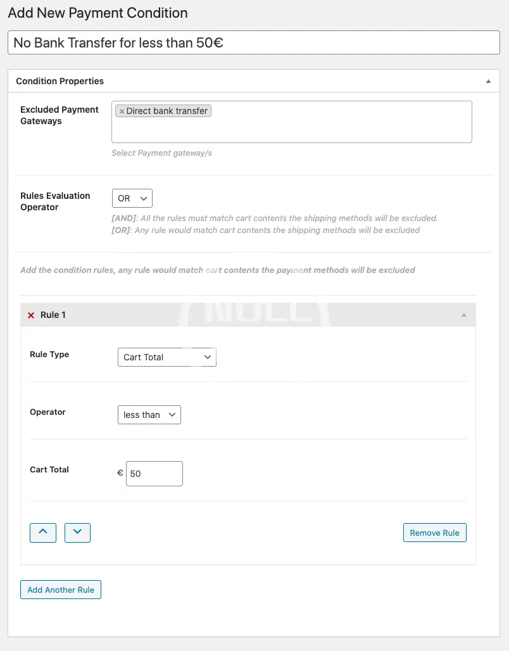Click the Excluded Payment Gateways label
The image size is (509, 651).
(x=60, y=115)
